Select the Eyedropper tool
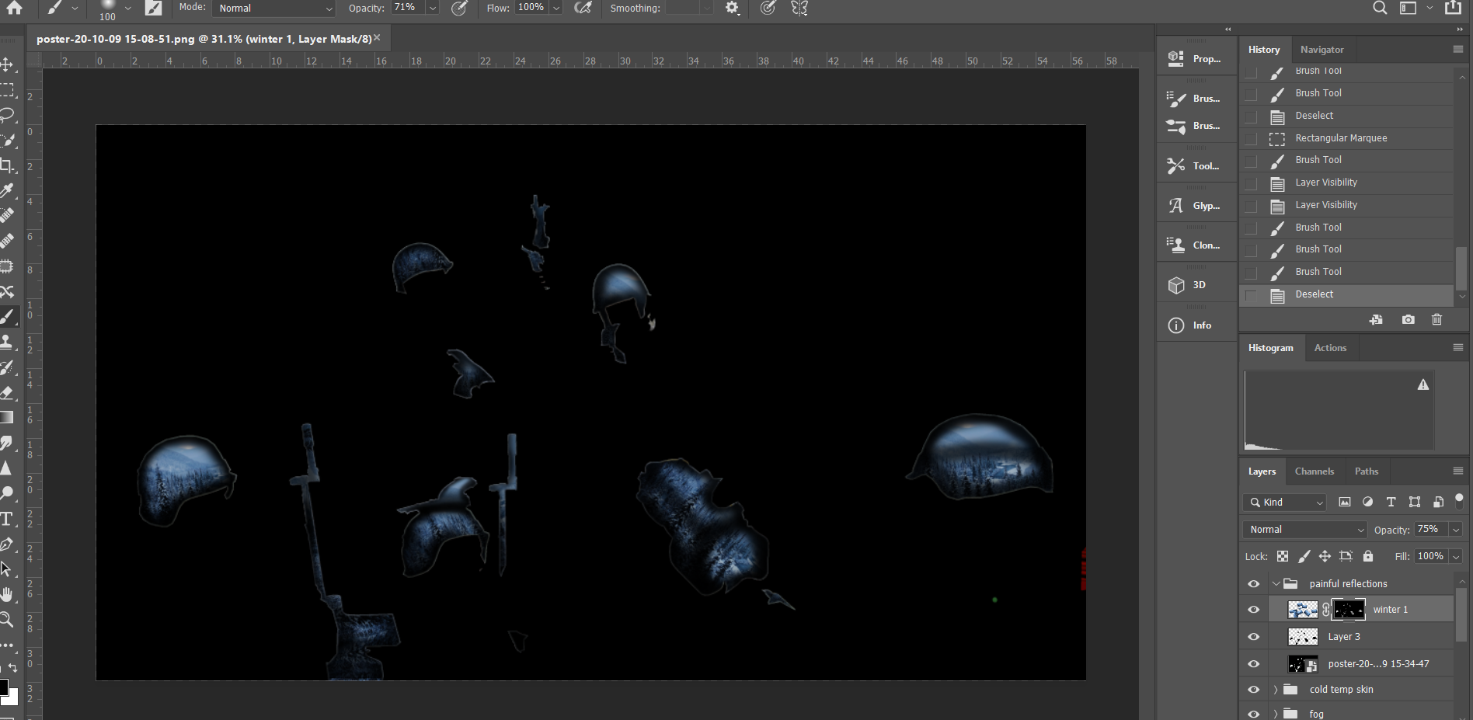 point(7,190)
